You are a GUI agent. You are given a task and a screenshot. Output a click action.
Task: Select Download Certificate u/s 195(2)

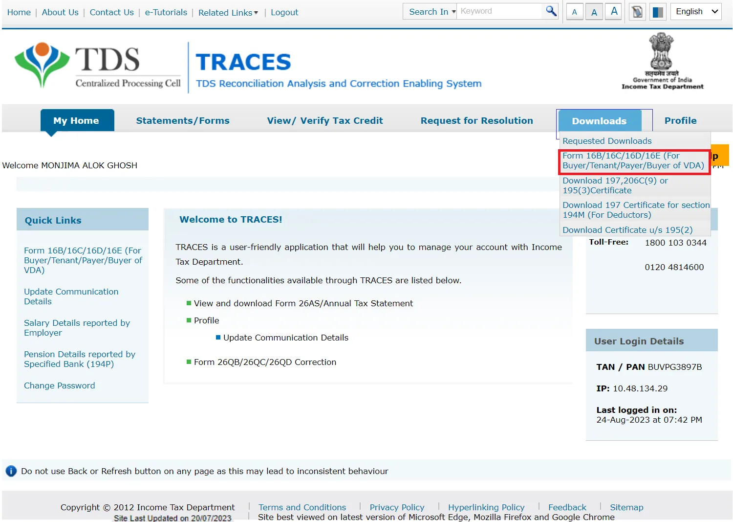coord(627,230)
